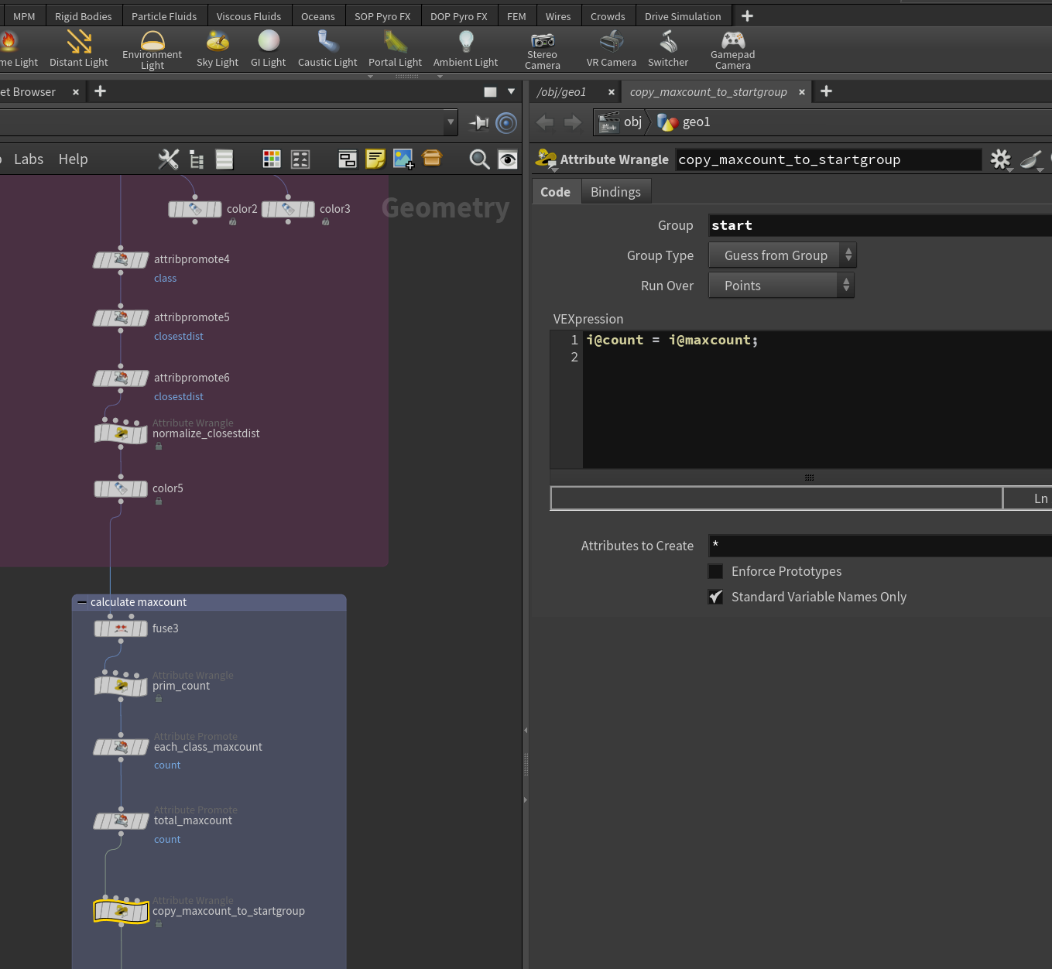Add a Portal Light from the shelf
Viewport: 1052px width, 969px height.
click(395, 50)
